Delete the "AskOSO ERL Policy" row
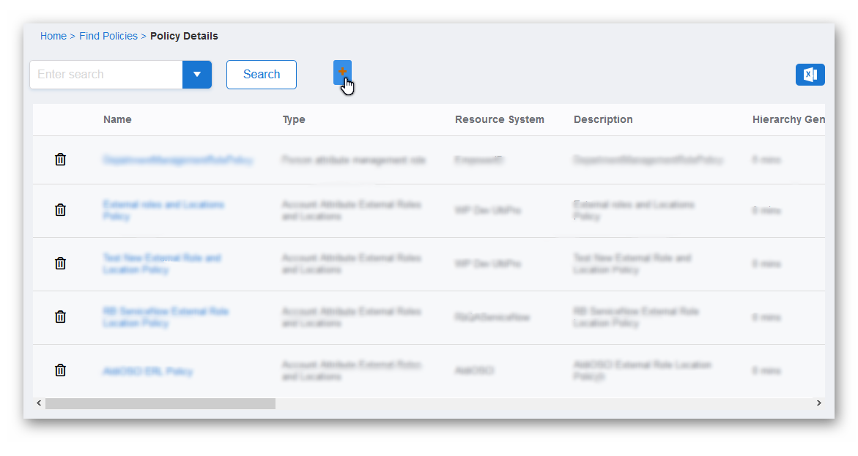 point(60,370)
